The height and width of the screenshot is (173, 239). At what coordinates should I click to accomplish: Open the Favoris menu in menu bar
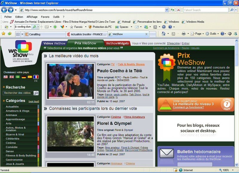click(45, 17)
